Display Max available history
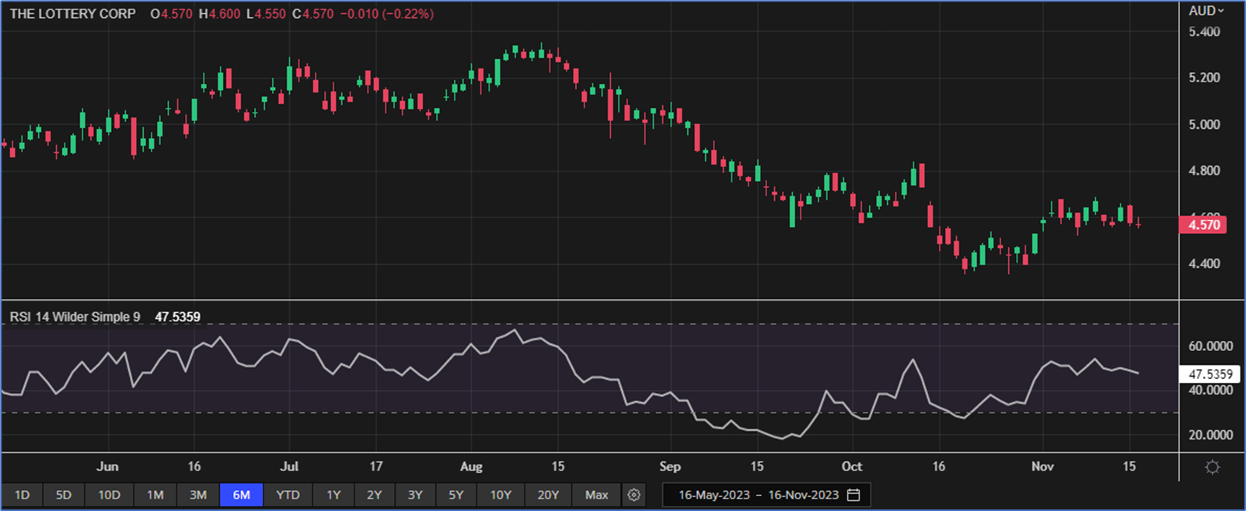1246x511 pixels. (596, 495)
